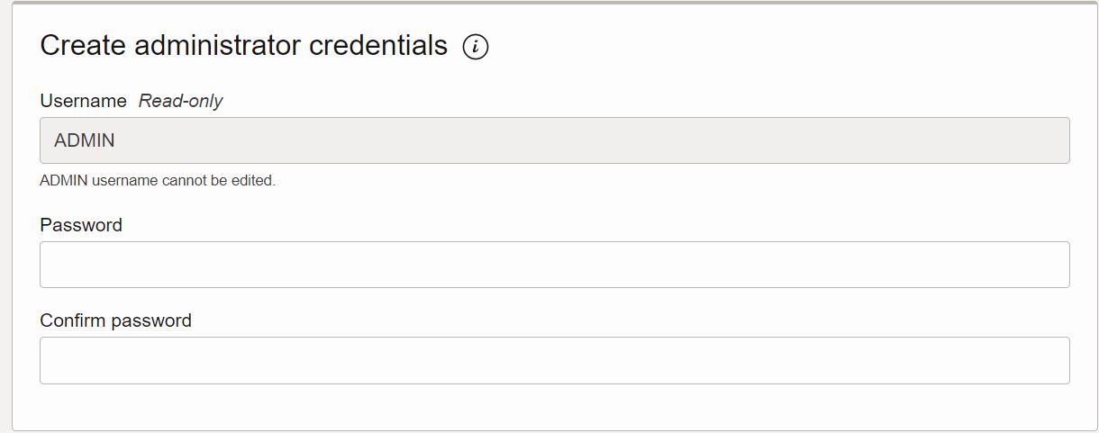Click the Username label
Viewport: 1099px width, 433px height.
(x=83, y=101)
